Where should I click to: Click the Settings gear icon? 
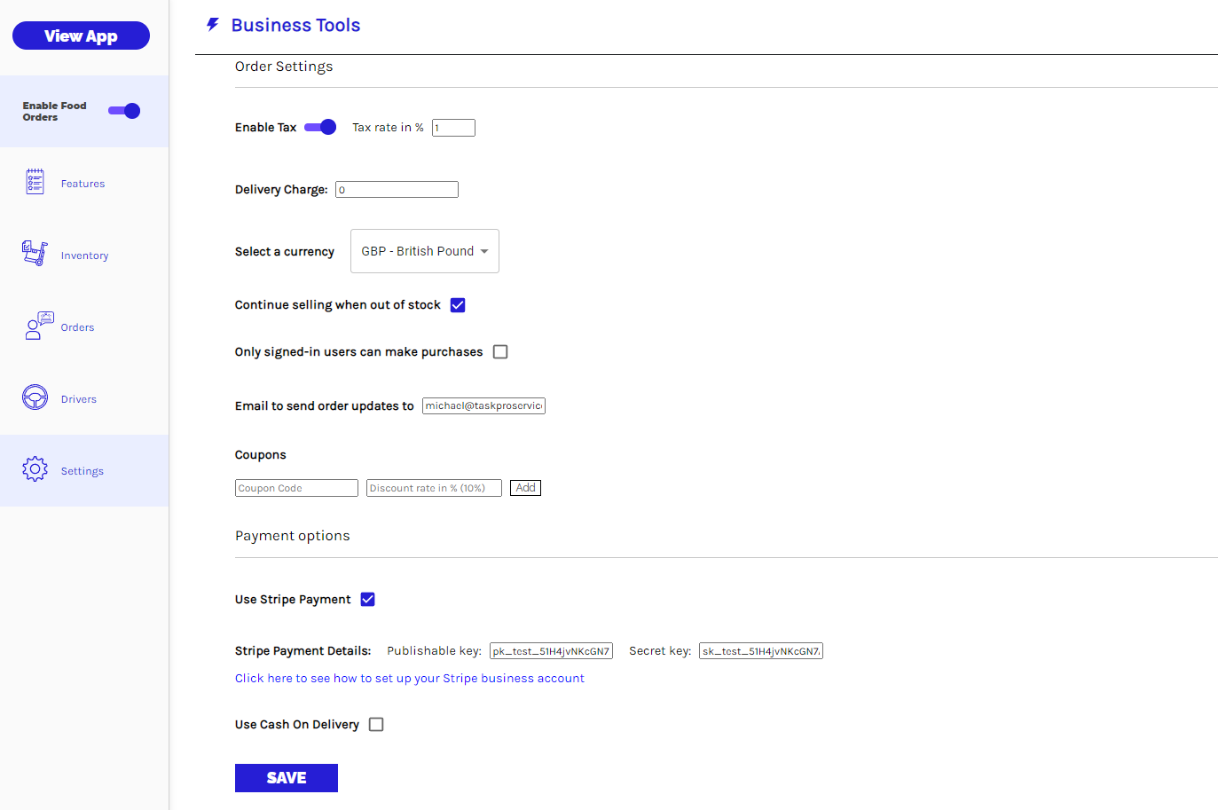click(x=35, y=469)
